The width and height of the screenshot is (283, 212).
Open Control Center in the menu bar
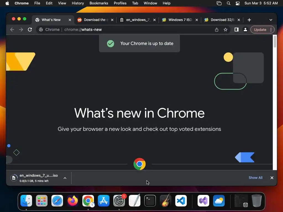[238, 3]
